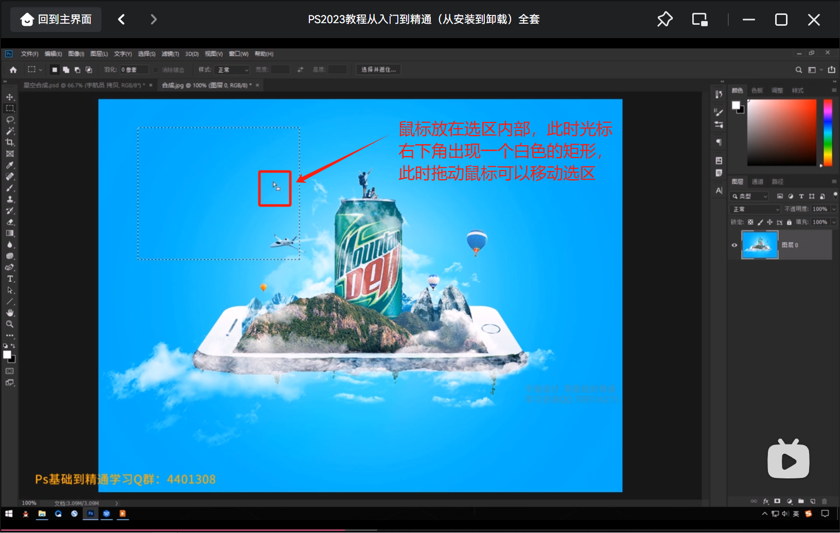Select the Line tool
The height and width of the screenshot is (533, 840).
(10, 301)
